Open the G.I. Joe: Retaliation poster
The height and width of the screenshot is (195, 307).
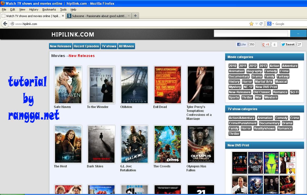(135, 144)
